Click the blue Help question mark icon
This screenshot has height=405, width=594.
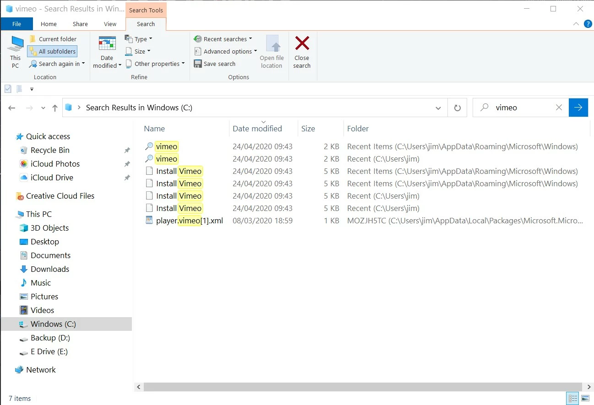pyautogui.click(x=588, y=24)
